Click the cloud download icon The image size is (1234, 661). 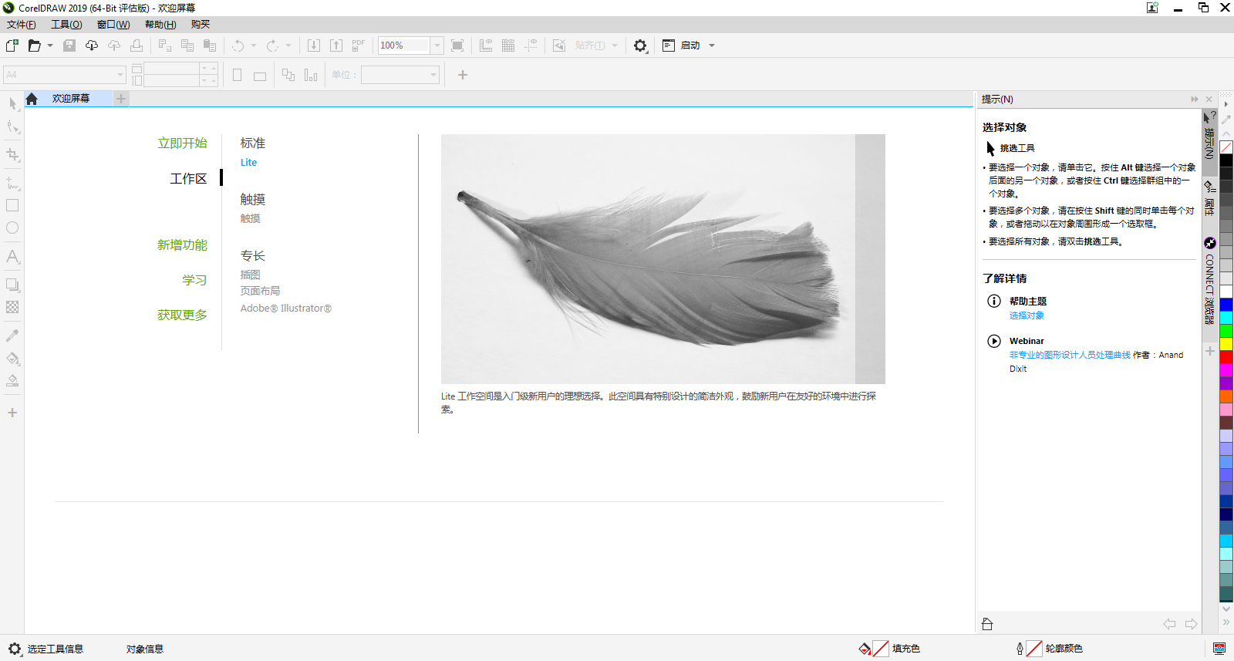92,46
